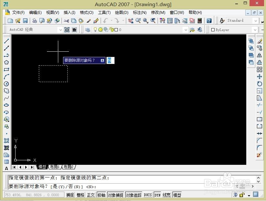Image resolution: width=266 pixels, height=201 pixels.
Task: Select the Circle draw tool
Action: [x=6, y=84]
